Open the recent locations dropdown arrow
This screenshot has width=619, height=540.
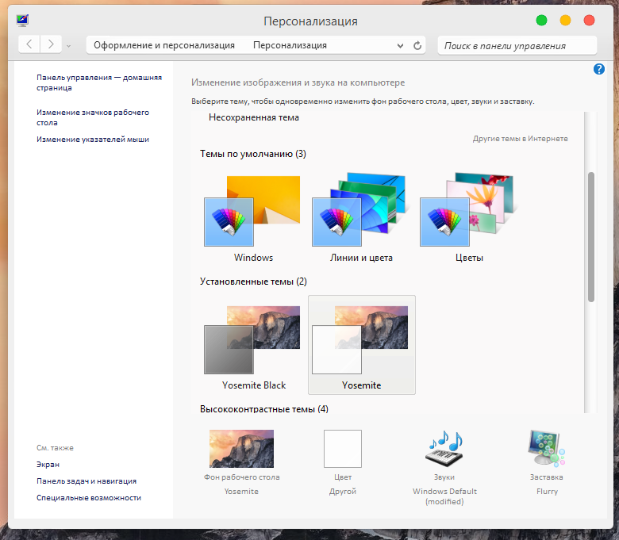click(x=69, y=46)
